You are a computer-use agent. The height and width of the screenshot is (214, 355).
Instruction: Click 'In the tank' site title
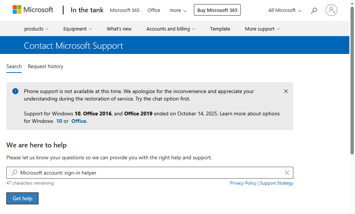(x=87, y=10)
